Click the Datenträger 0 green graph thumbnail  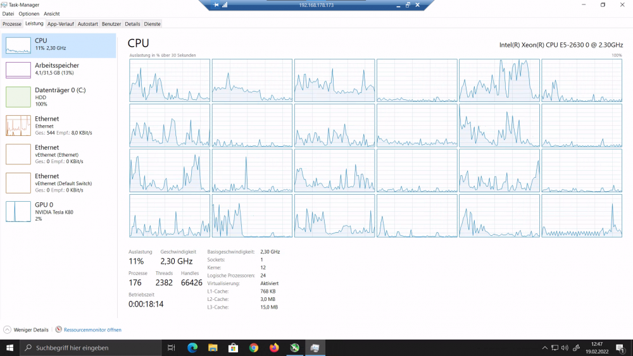click(x=18, y=97)
